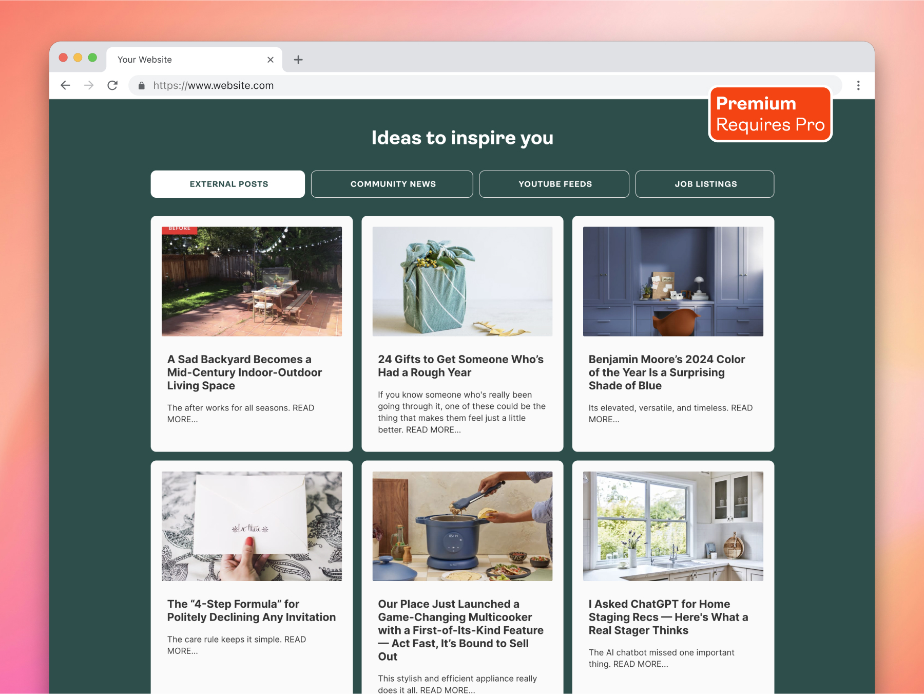Open a new tab with plus icon
This screenshot has height=694, width=924.
(x=298, y=60)
